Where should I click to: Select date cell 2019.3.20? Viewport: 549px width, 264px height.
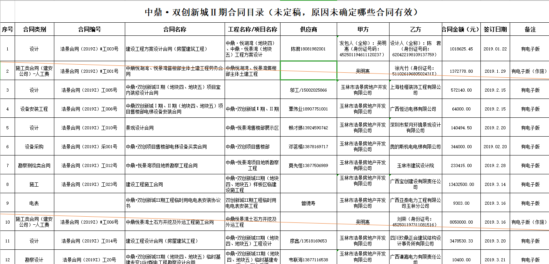pyautogui.click(x=495, y=241)
